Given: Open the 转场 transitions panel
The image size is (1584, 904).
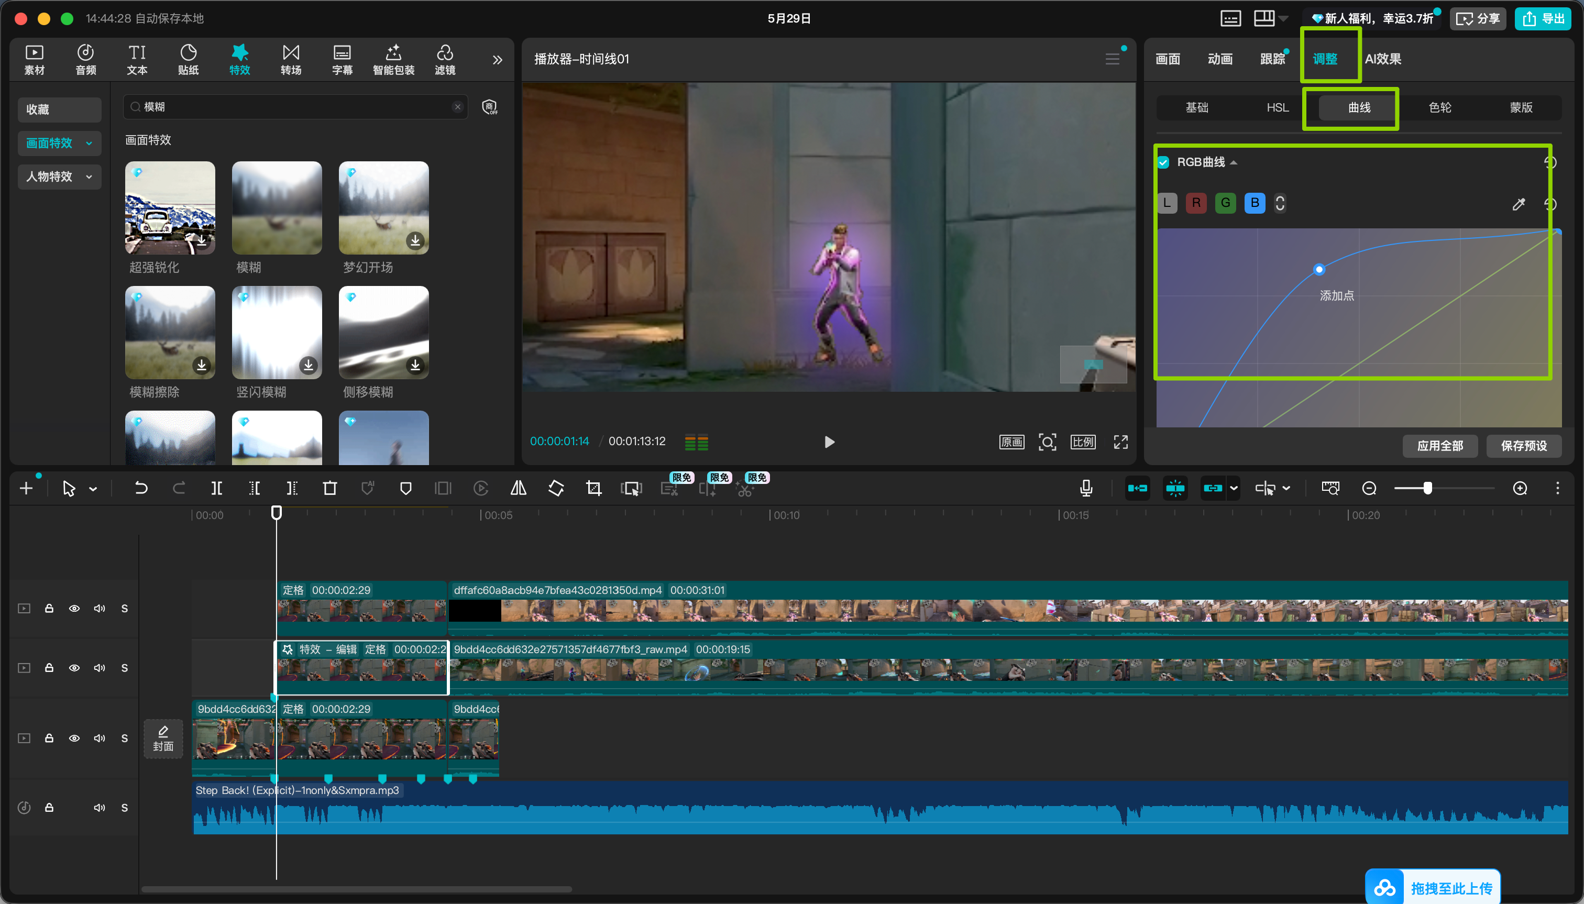Looking at the screenshot, I should pyautogui.click(x=291, y=60).
